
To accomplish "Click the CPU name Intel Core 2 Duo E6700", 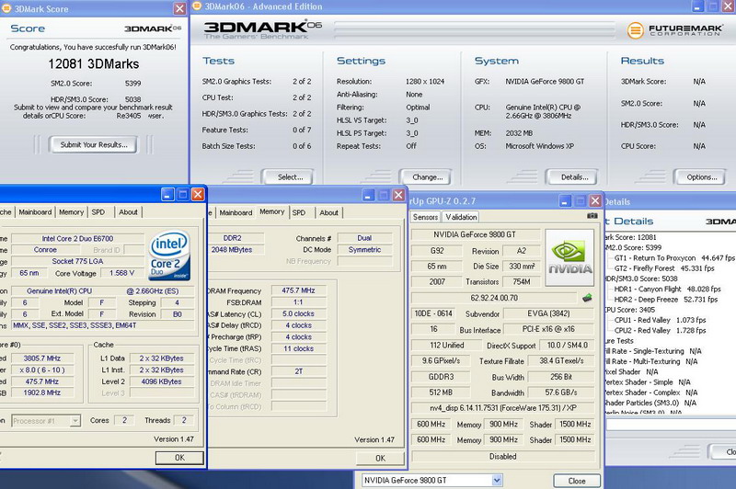I will pos(77,238).
